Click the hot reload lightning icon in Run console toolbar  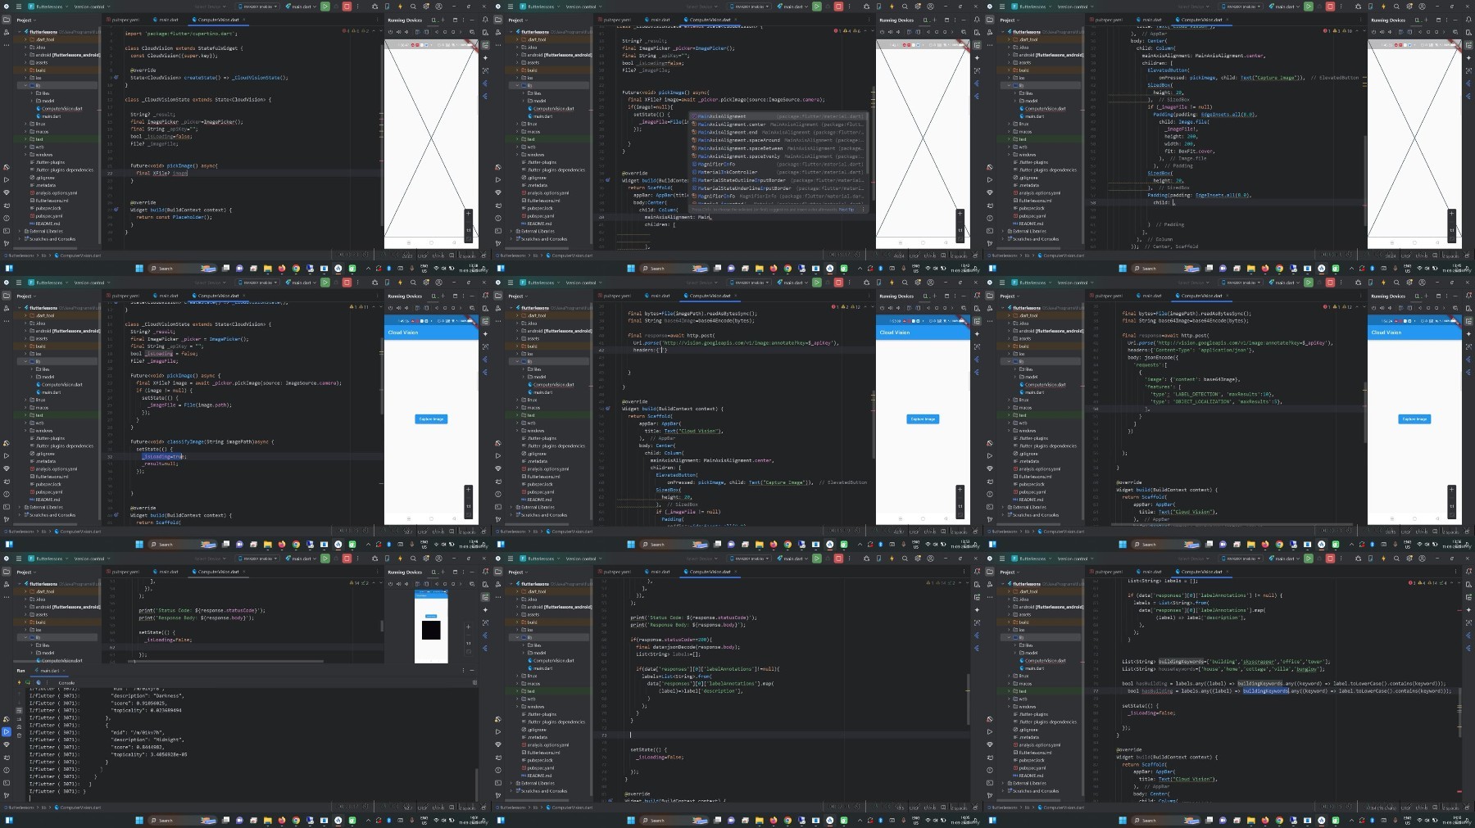pyautogui.click(x=19, y=682)
